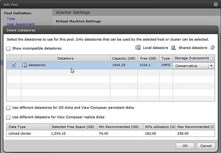Click the Selected Free Space (GB) header
Image resolution: width=221 pixels, height=153 pixels.
click(73, 127)
